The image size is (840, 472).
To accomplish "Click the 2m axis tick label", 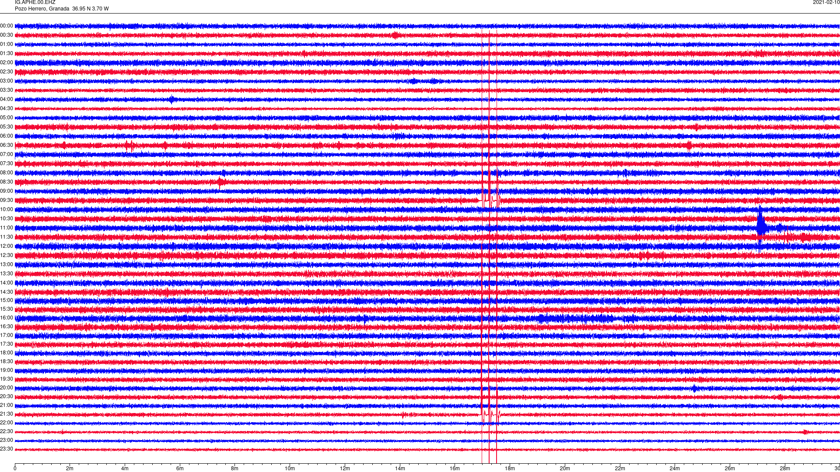I will (70, 469).
